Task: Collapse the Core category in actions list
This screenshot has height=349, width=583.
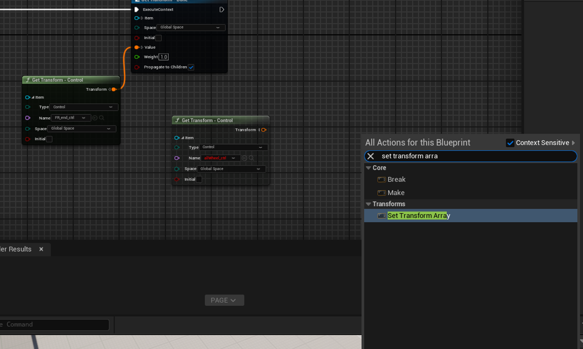Action: click(369, 168)
